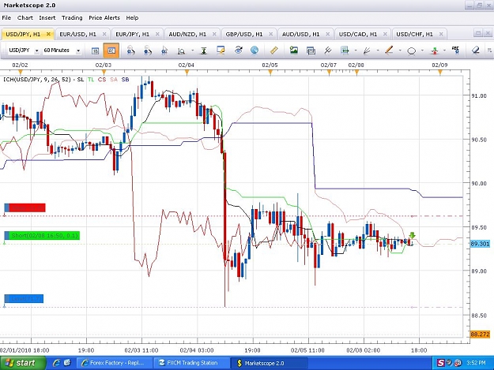Click the save chart picture icon
The image size is (494, 370).
point(294,50)
